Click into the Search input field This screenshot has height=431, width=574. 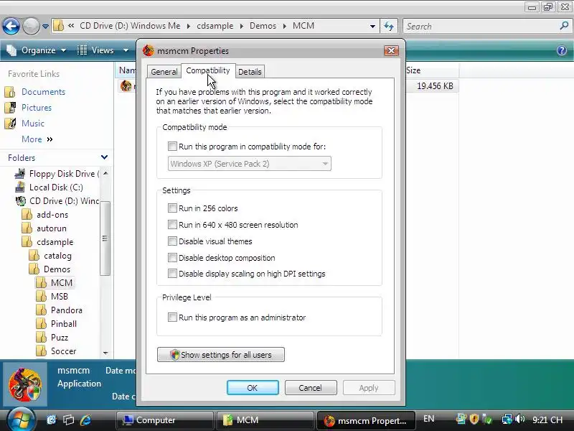[x=481, y=26]
